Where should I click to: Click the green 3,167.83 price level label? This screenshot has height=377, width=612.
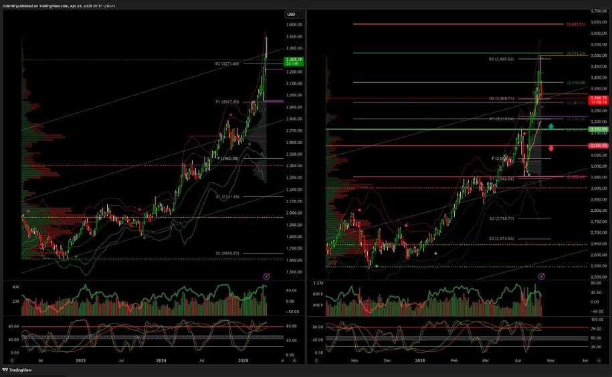pyautogui.click(x=598, y=128)
